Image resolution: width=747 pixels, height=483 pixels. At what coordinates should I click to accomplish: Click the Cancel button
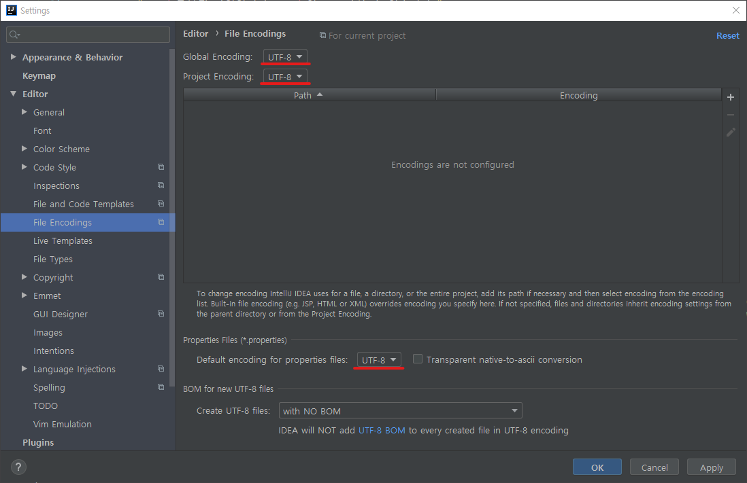pos(654,467)
